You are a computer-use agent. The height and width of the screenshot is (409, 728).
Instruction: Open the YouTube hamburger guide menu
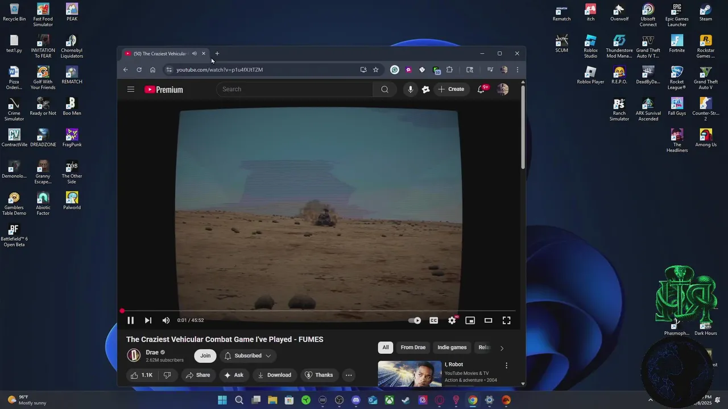[131, 89]
